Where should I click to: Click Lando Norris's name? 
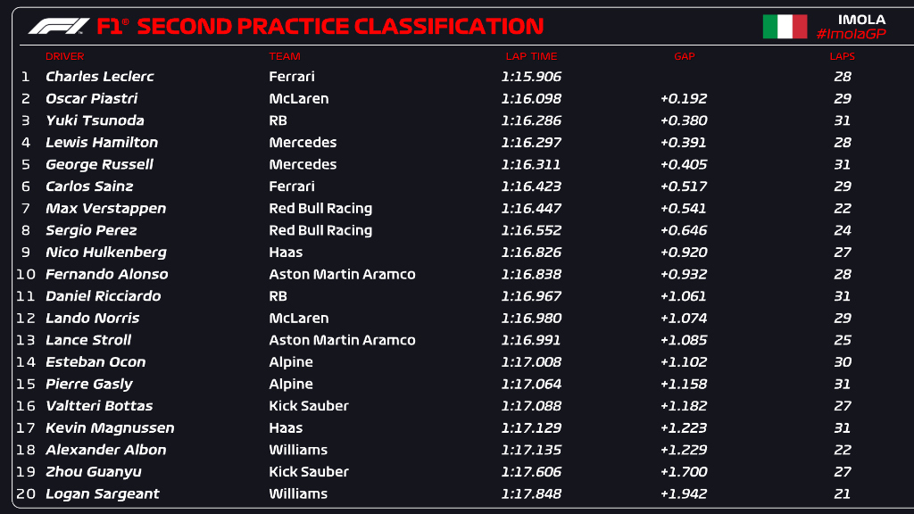pyautogui.click(x=92, y=318)
